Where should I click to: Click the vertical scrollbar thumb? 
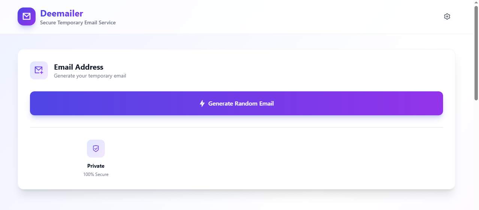[476, 52]
